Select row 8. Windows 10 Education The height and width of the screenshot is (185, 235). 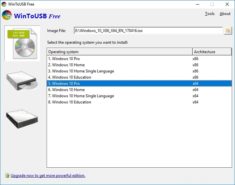(x=139, y=102)
